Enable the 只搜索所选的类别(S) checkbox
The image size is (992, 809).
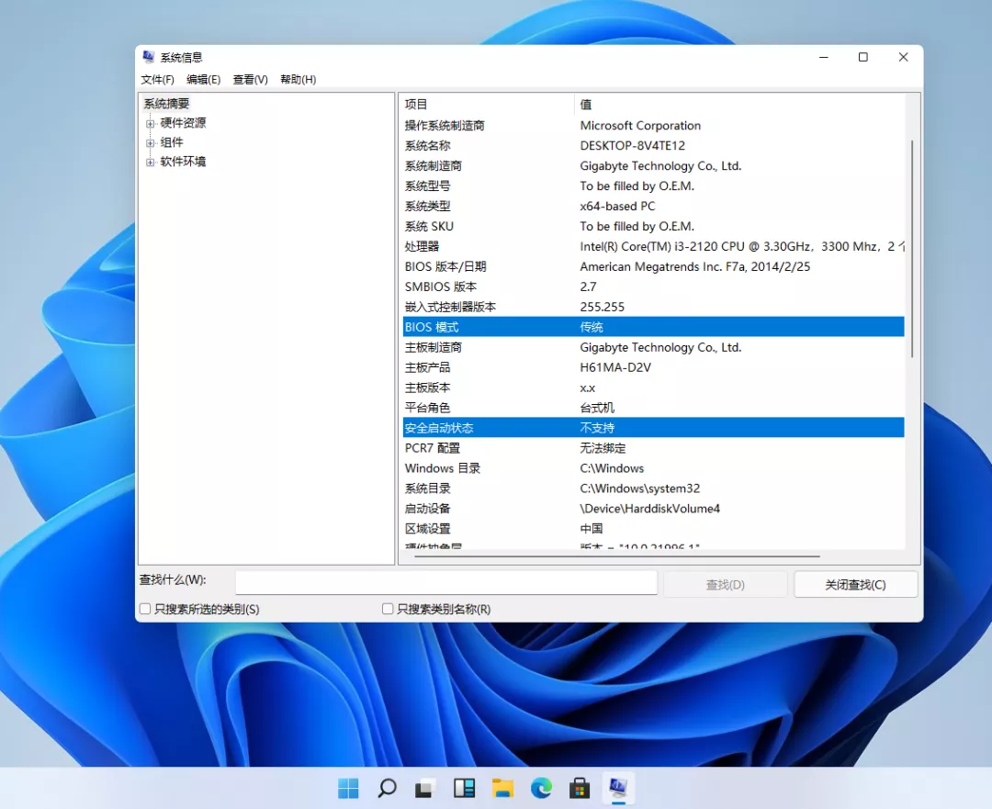(x=144, y=608)
